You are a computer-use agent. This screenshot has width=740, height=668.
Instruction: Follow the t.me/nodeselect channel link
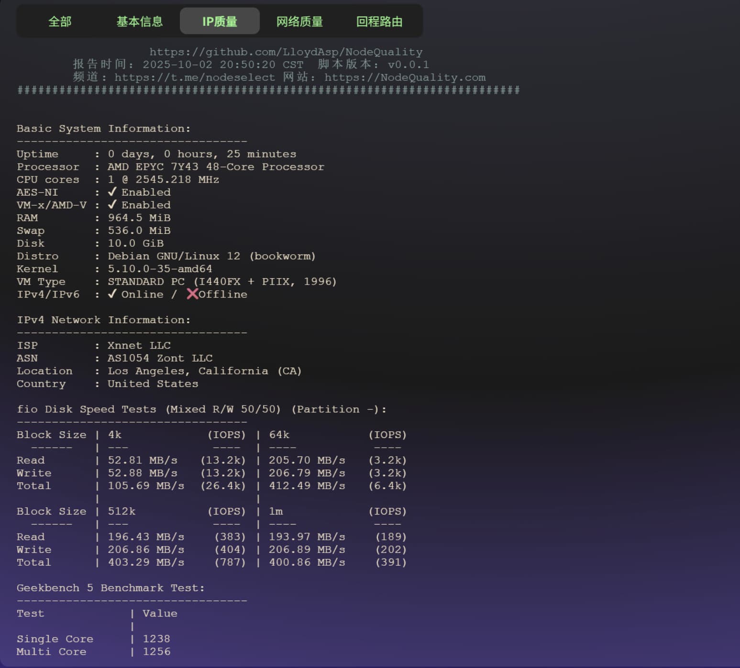coord(194,77)
